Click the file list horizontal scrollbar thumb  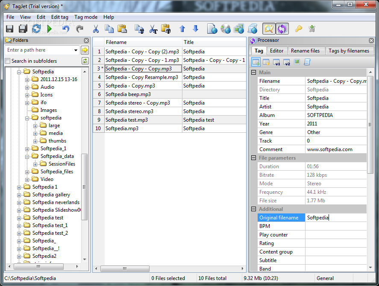[125, 268]
